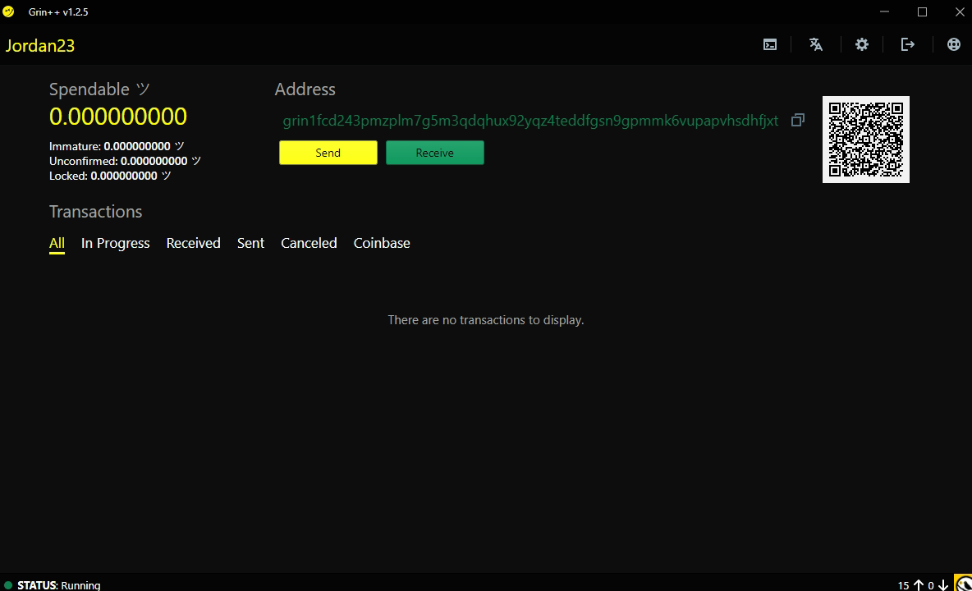Switch to the In Progress tab

pos(115,244)
